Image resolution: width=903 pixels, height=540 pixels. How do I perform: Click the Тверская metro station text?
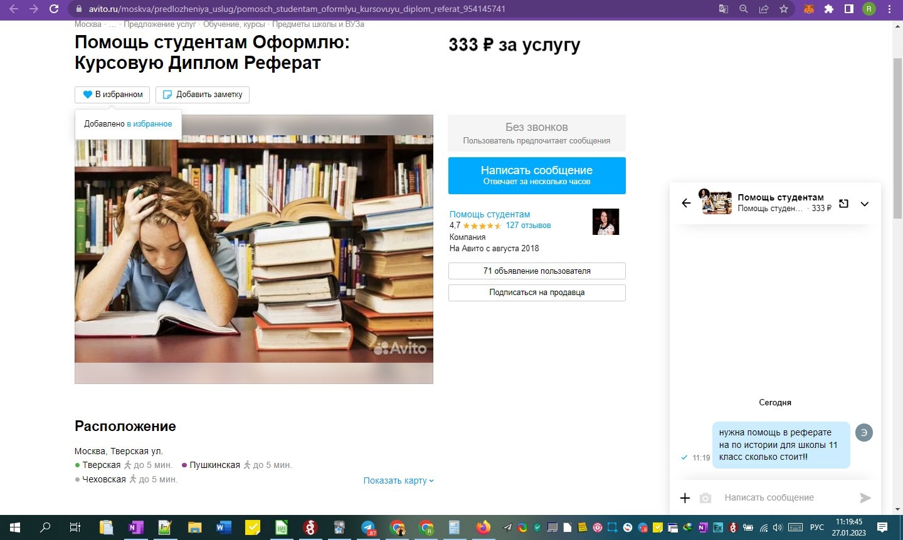[102, 465]
